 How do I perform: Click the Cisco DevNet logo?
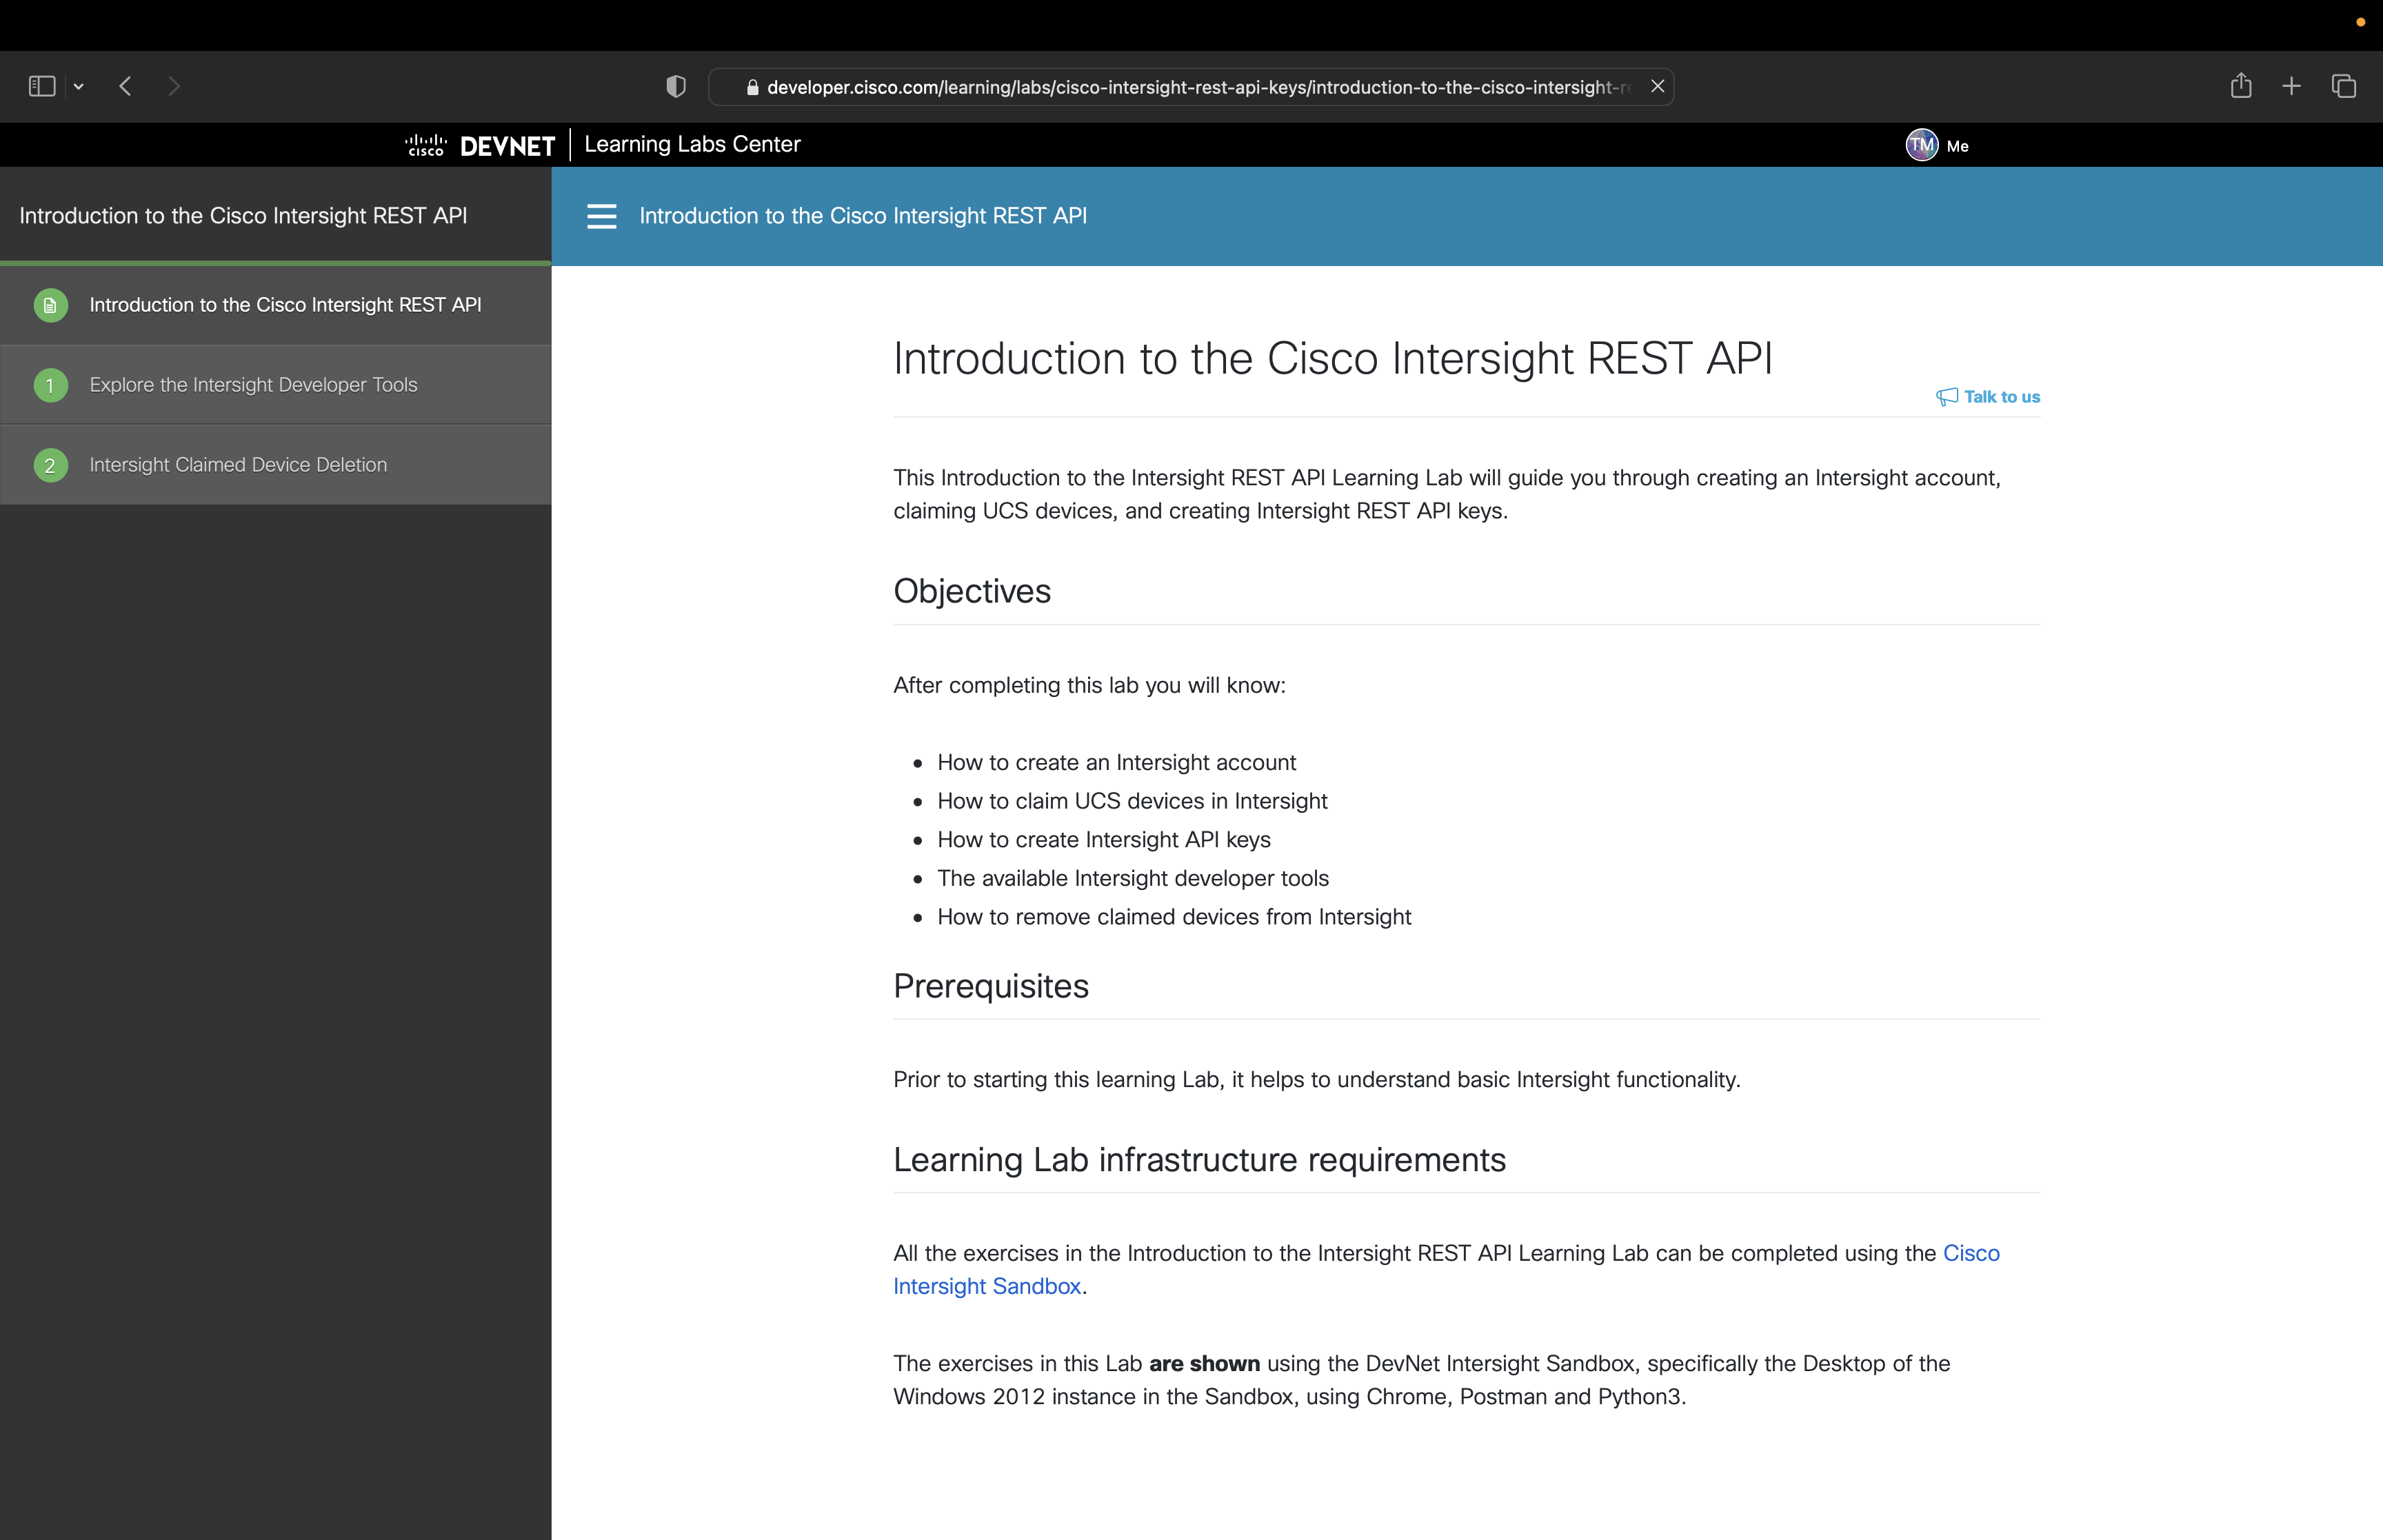click(x=478, y=145)
